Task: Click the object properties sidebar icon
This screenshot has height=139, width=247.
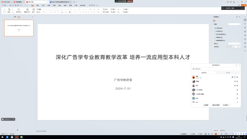Action: coord(245,20)
